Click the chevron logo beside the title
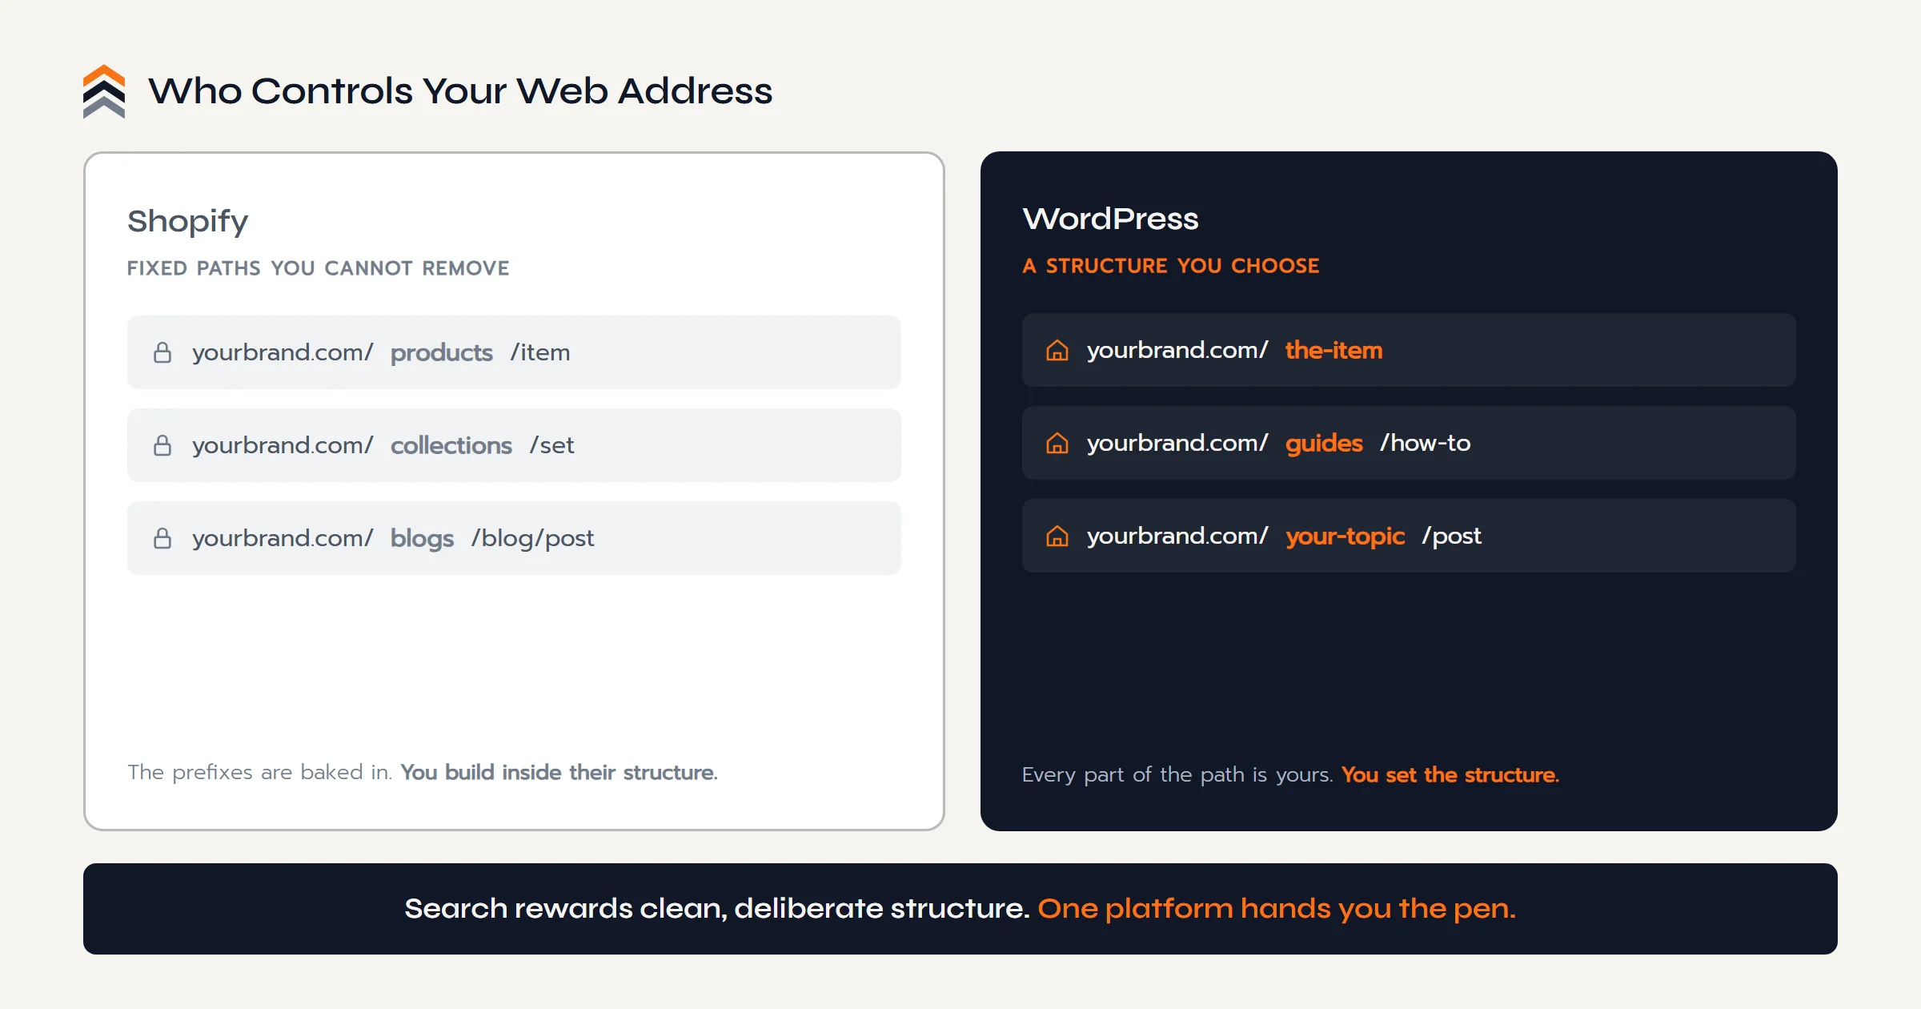This screenshot has height=1009, width=1921. (104, 91)
